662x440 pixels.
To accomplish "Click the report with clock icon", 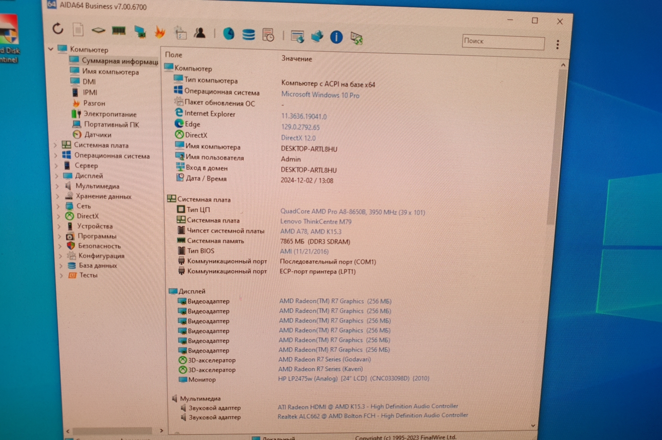I will pos(268,35).
